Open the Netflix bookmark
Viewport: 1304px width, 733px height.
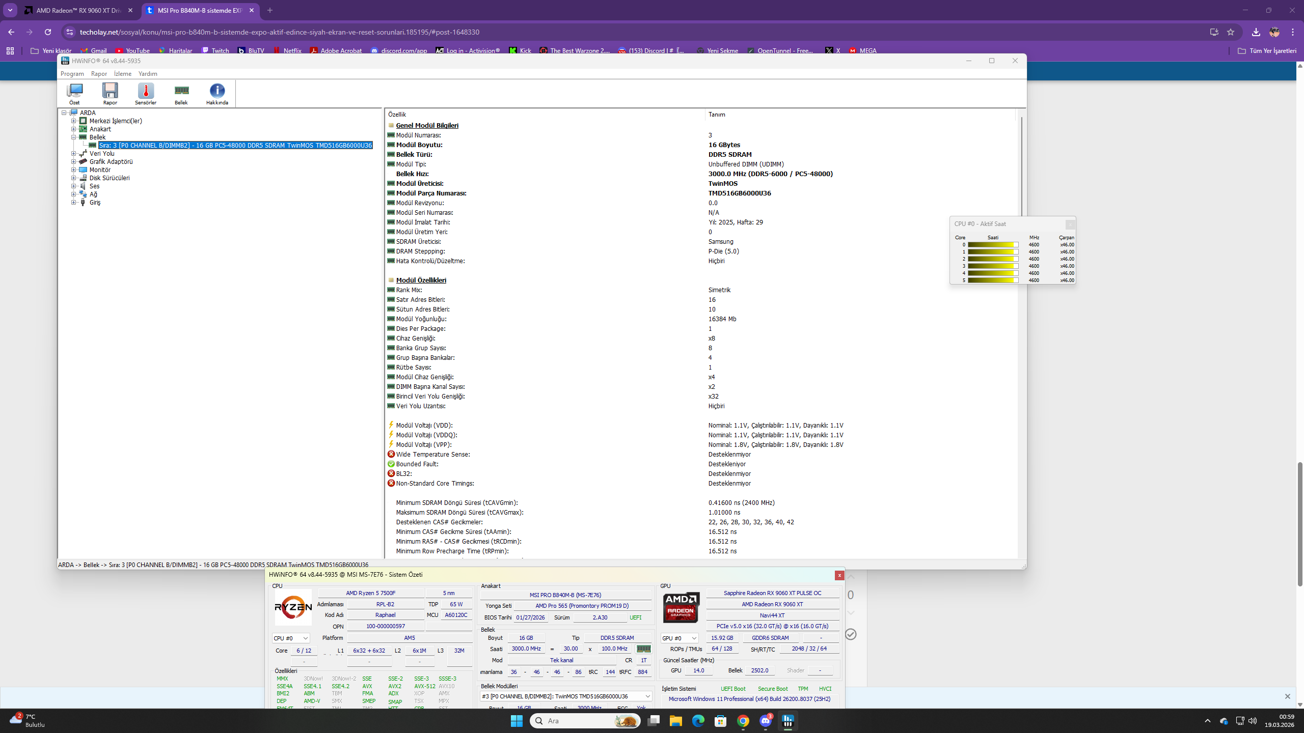pyautogui.click(x=287, y=51)
